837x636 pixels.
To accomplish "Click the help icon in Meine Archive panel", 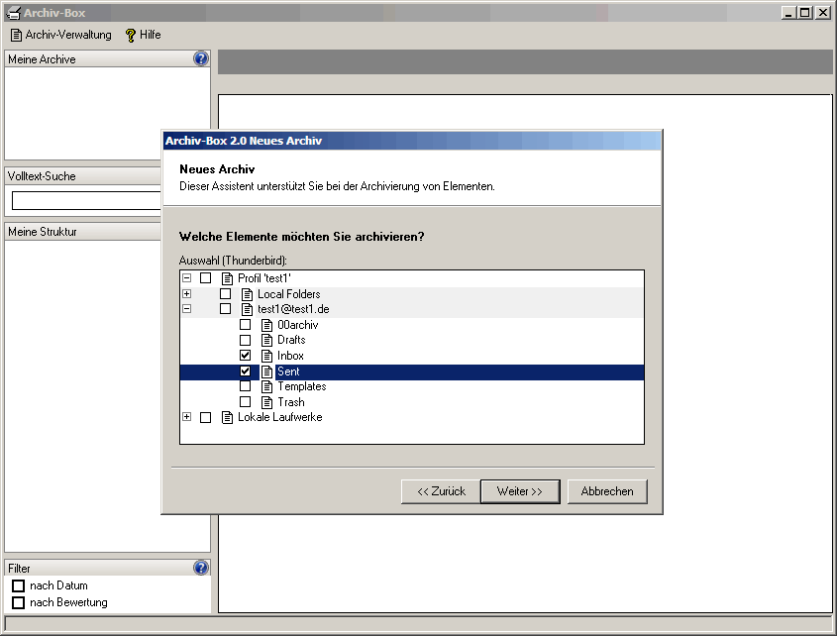I will (201, 58).
